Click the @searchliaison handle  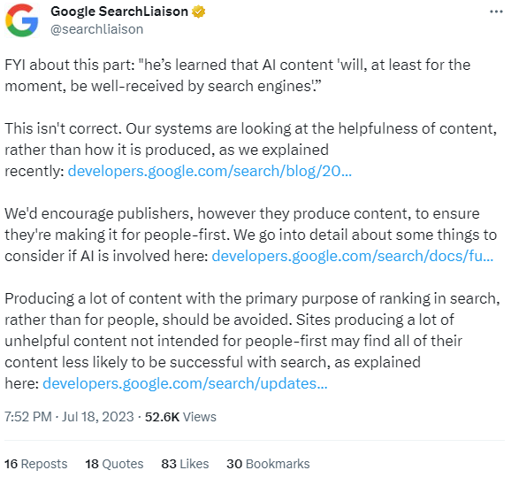pos(96,29)
